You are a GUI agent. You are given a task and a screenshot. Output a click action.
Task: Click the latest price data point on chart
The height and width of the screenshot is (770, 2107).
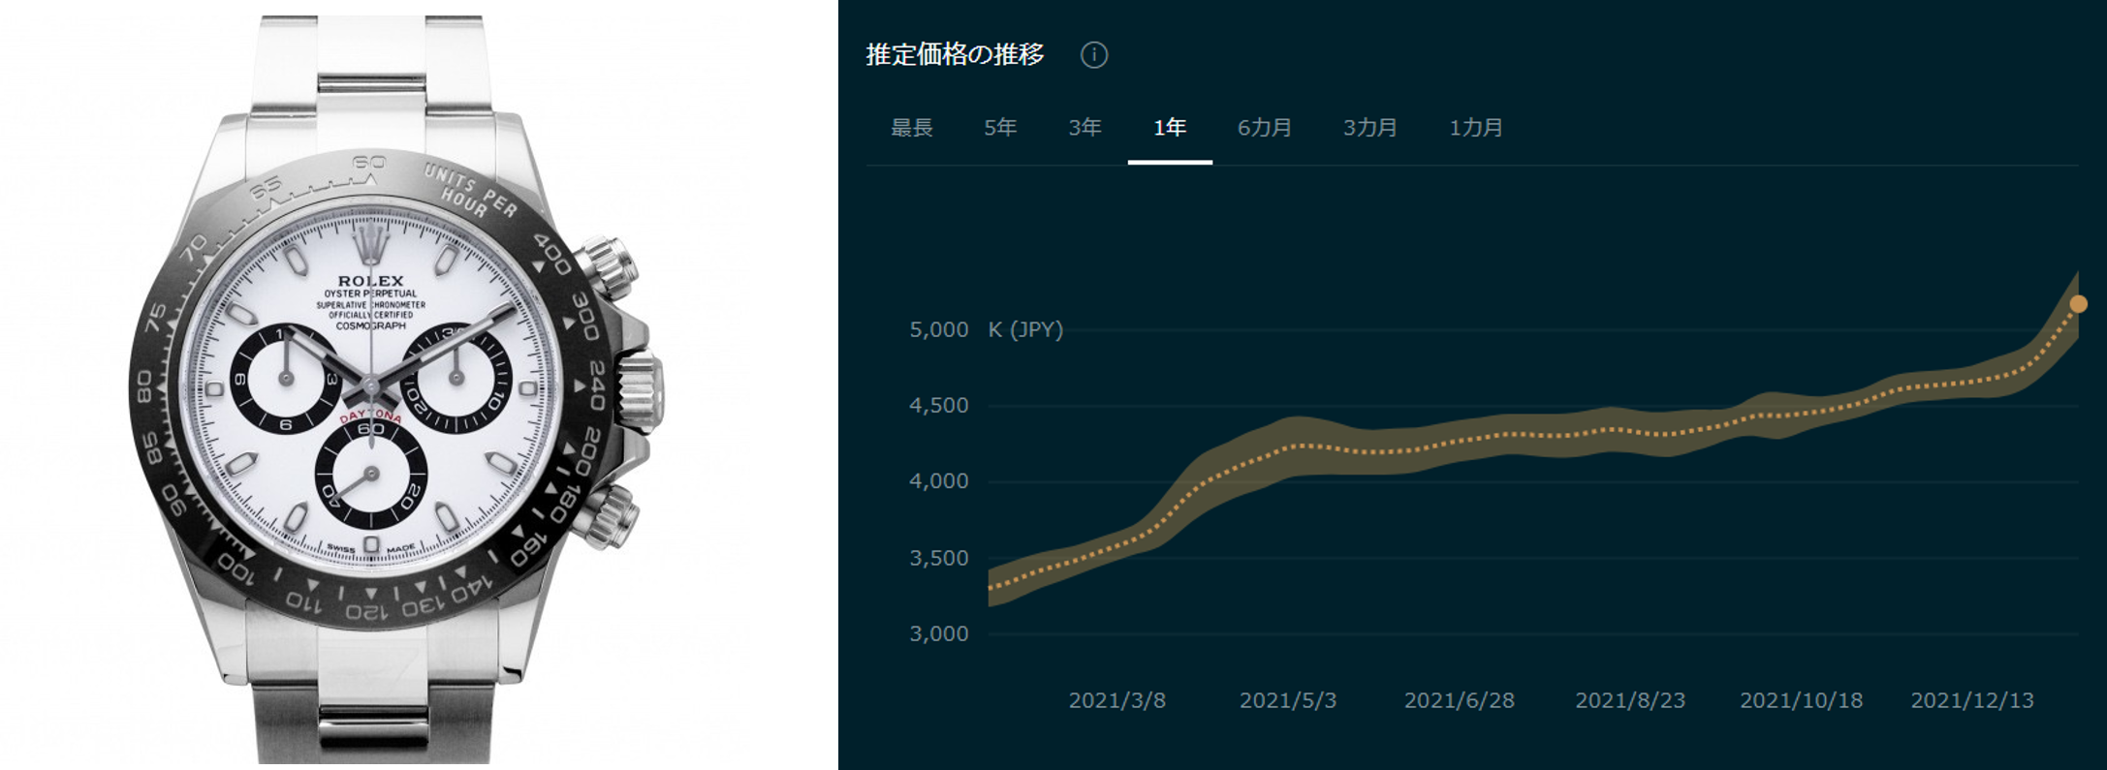click(x=2078, y=304)
